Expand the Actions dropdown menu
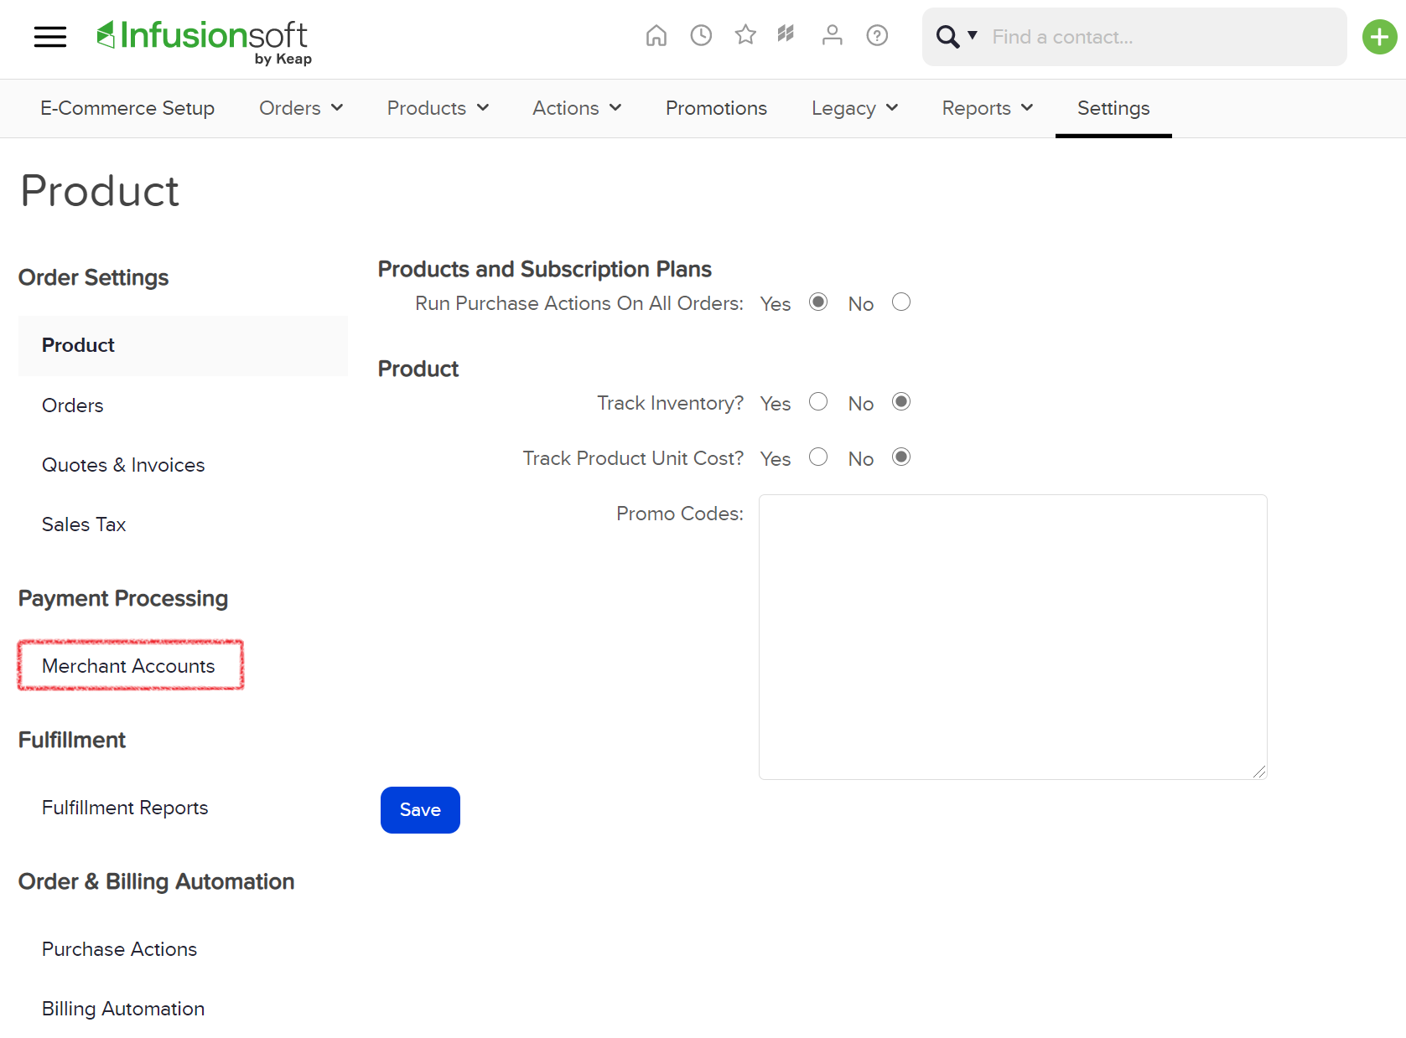Viewport: 1406px width, 1038px height. click(x=577, y=108)
